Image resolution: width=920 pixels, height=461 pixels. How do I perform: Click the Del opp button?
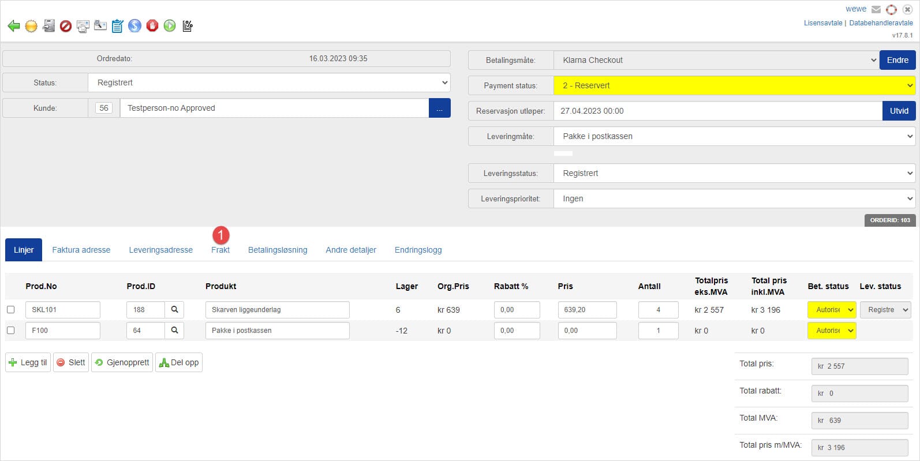[x=179, y=362]
